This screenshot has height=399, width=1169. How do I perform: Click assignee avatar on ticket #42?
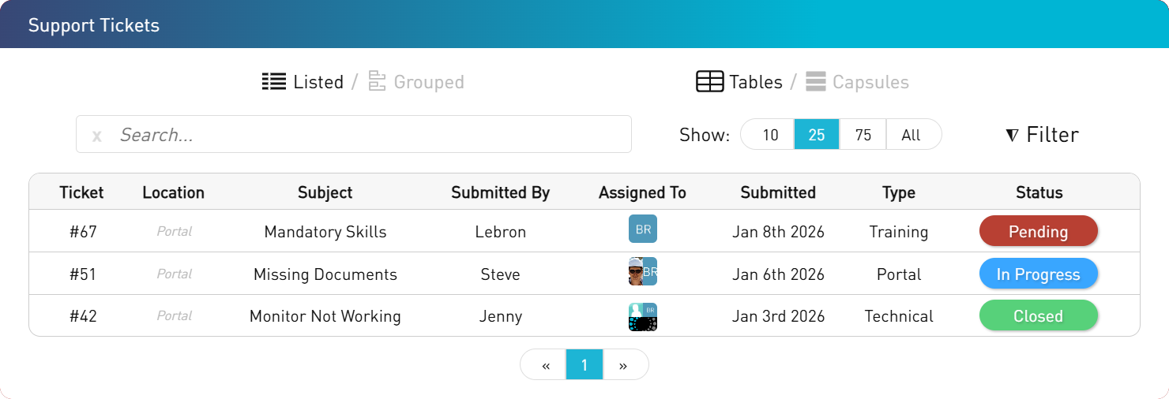(x=642, y=317)
